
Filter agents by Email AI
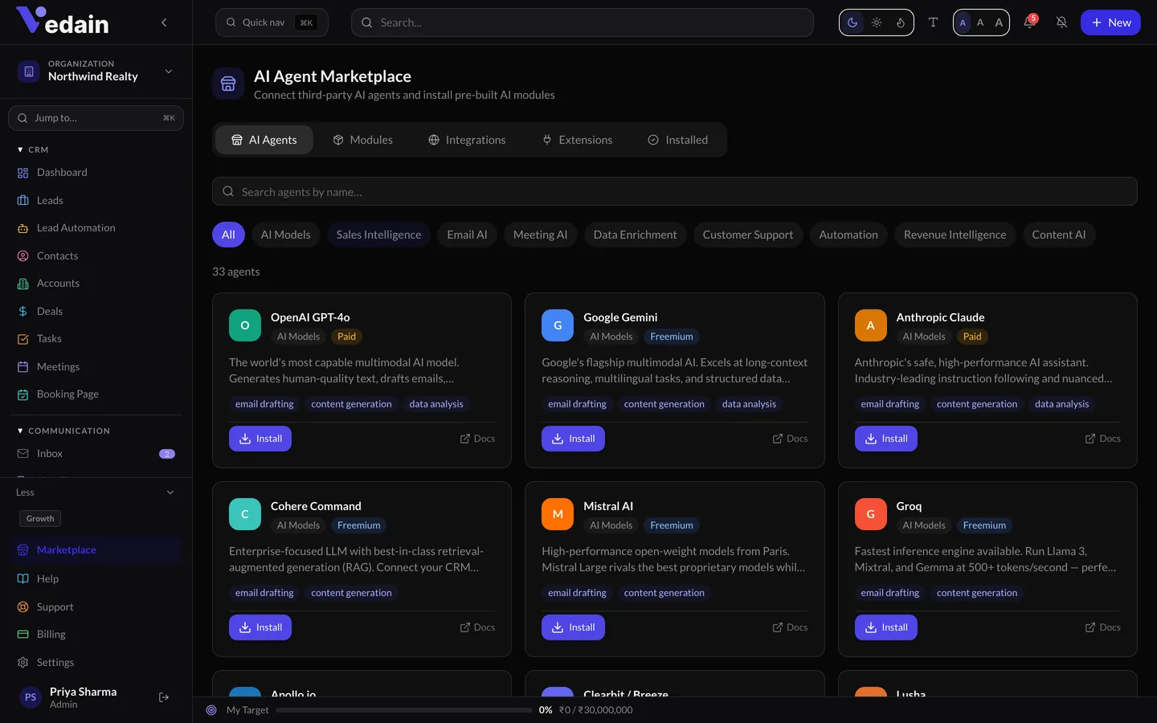pos(467,235)
